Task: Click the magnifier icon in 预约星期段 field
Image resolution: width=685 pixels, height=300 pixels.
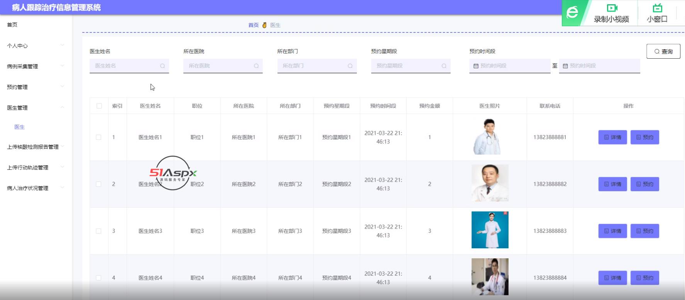Action: tap(444, 66)
